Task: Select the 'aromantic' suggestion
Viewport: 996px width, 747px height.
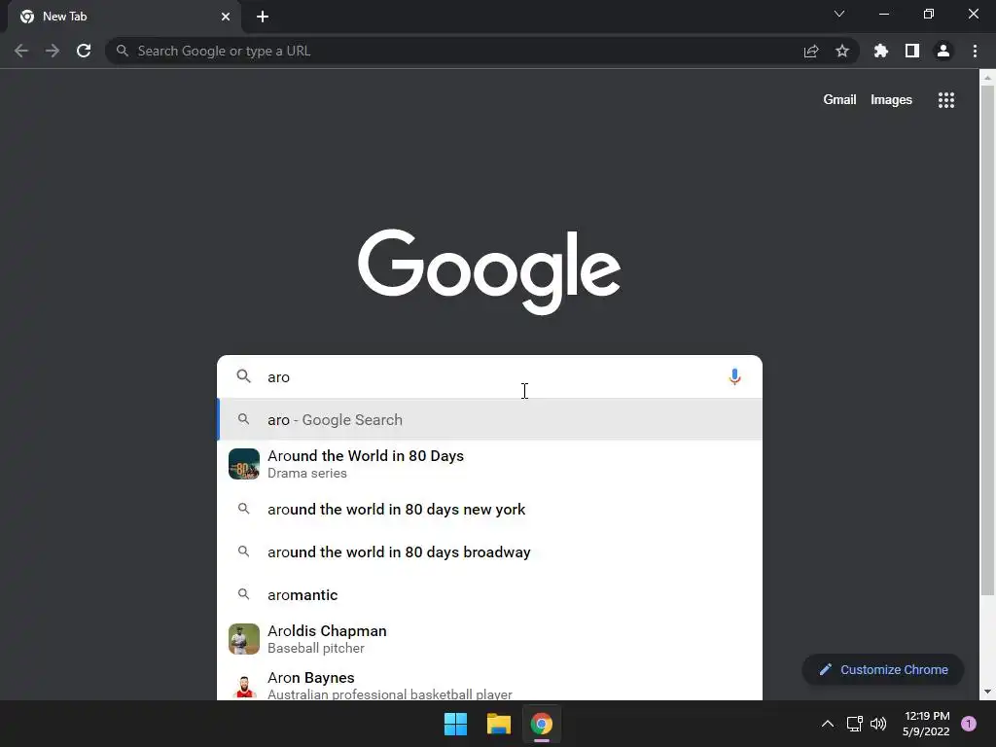Action: tap(490, 595)
